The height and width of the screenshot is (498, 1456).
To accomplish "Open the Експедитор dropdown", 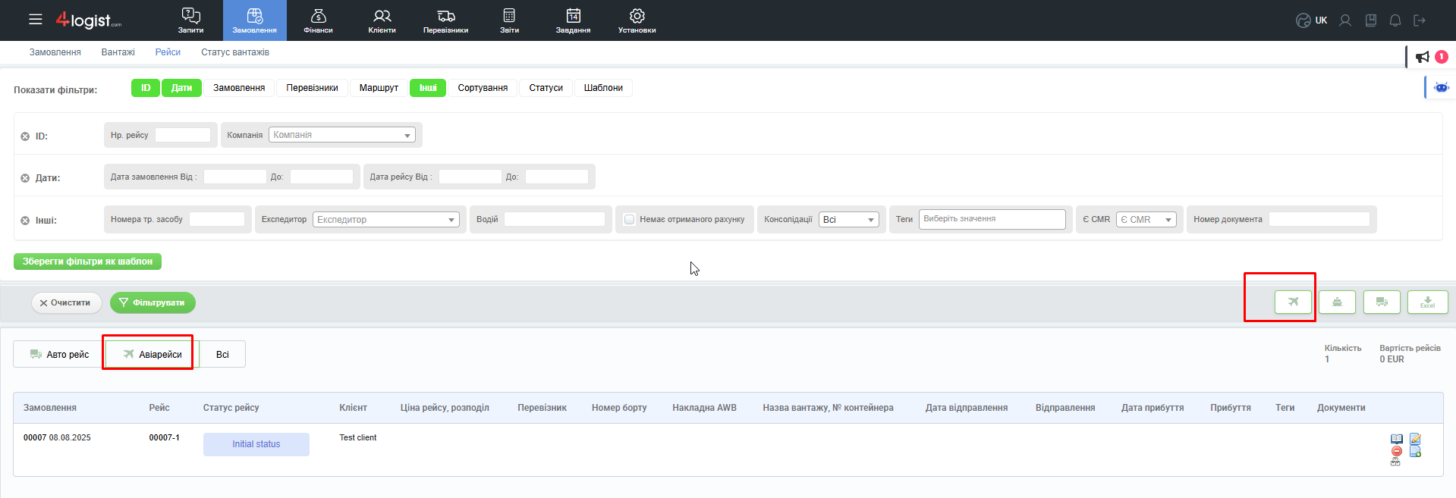I will click(386, 219).
